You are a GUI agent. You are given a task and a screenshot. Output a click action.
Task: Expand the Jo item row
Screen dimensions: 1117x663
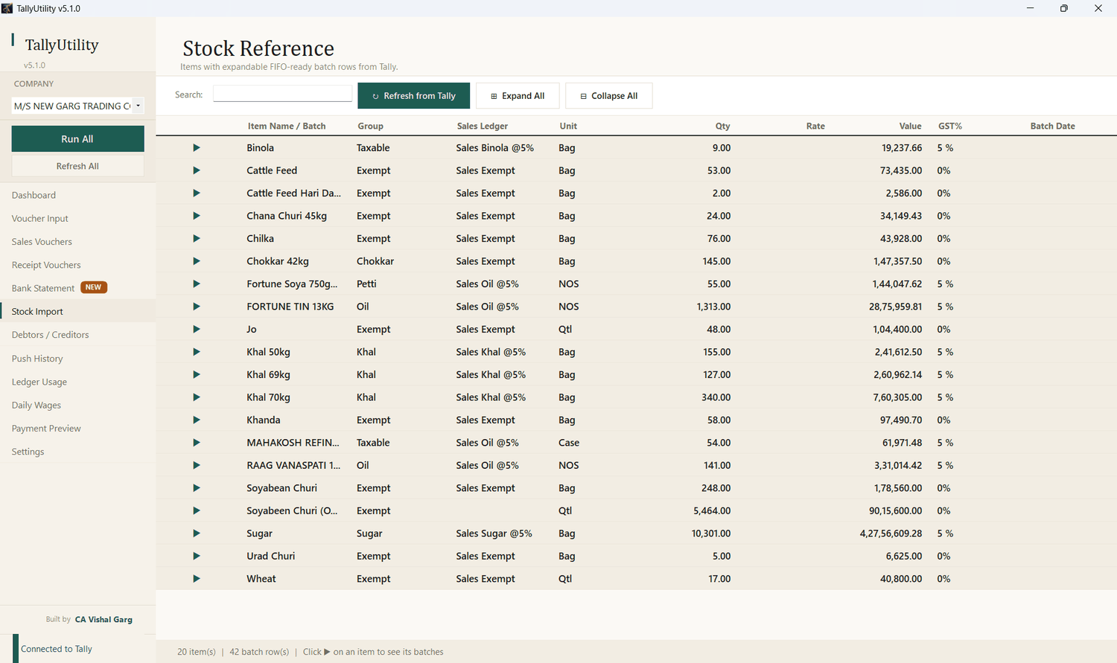click(197, 329)
